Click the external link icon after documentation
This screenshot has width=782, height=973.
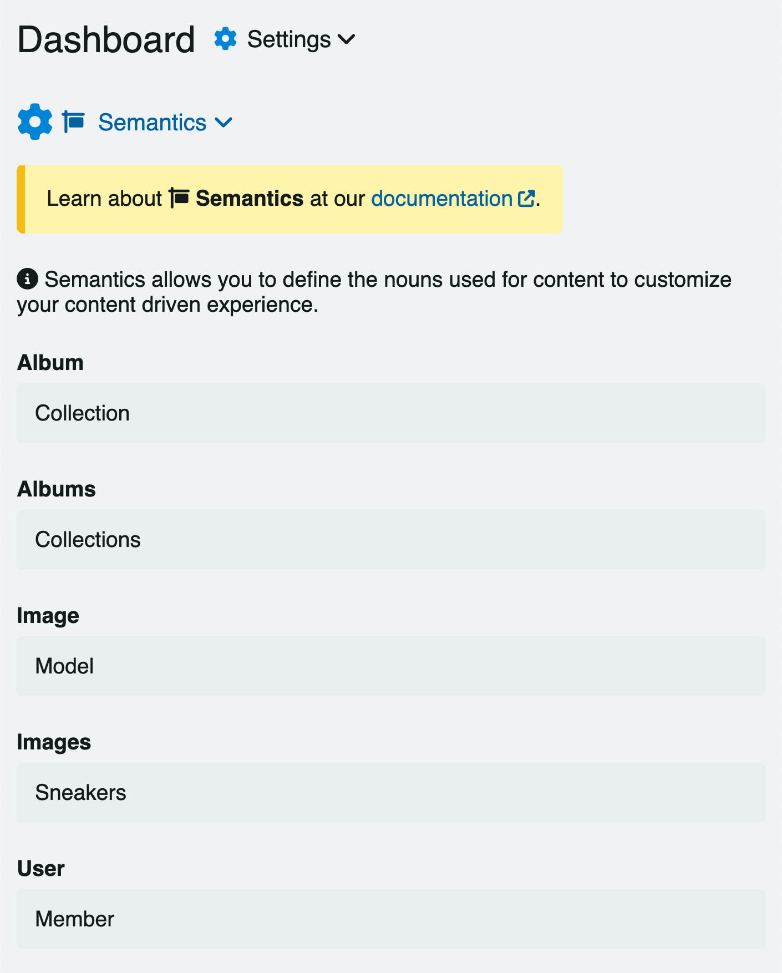[526, 199]
